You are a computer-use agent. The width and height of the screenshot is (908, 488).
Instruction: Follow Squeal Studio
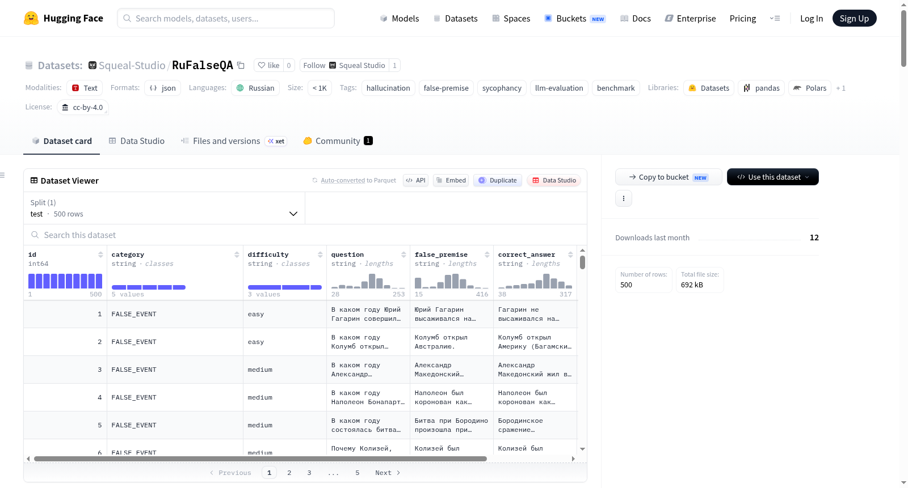tap(344, 65)
